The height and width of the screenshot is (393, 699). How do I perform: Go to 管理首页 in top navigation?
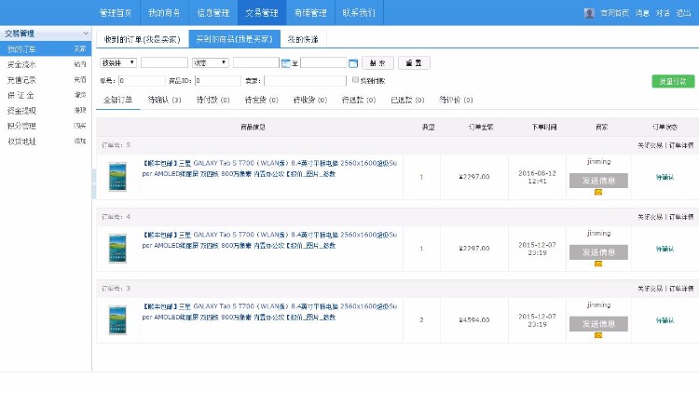[x=116, y=13]
